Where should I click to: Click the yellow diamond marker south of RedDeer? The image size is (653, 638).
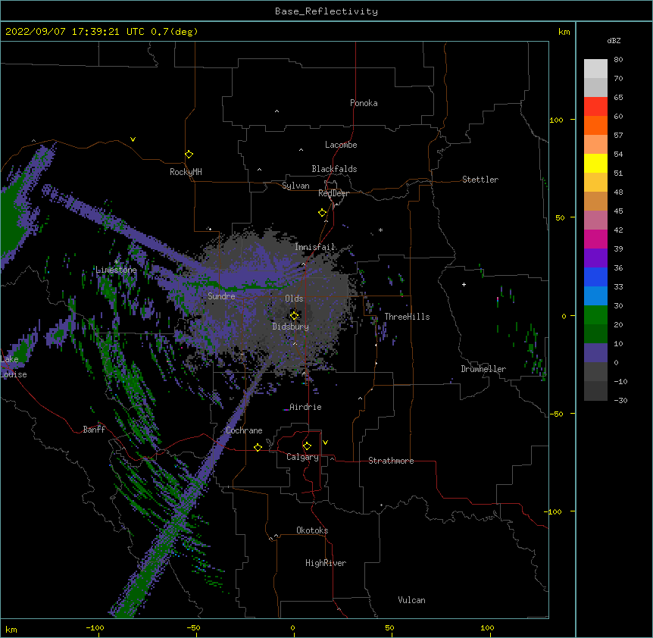pos(323,213)
